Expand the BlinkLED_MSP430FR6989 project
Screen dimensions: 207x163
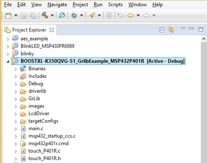[8, 47]
